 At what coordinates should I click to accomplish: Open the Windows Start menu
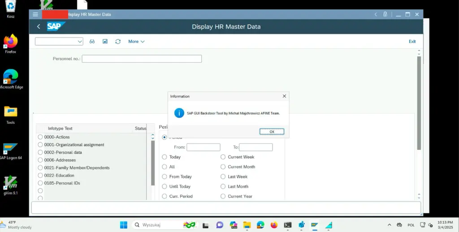pos(124,225)
